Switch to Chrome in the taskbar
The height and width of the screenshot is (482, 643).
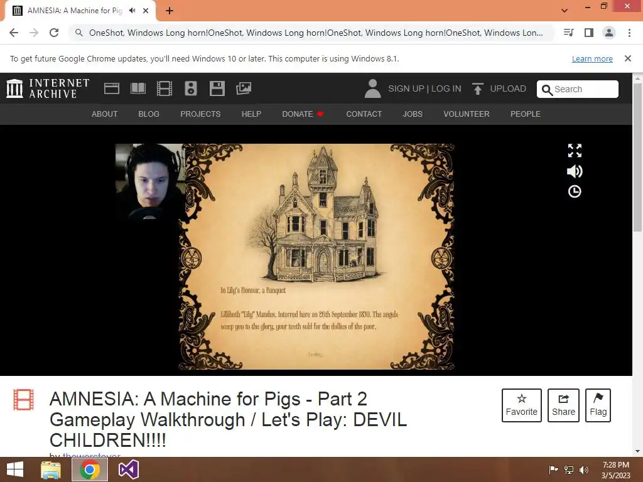[90, 469]
